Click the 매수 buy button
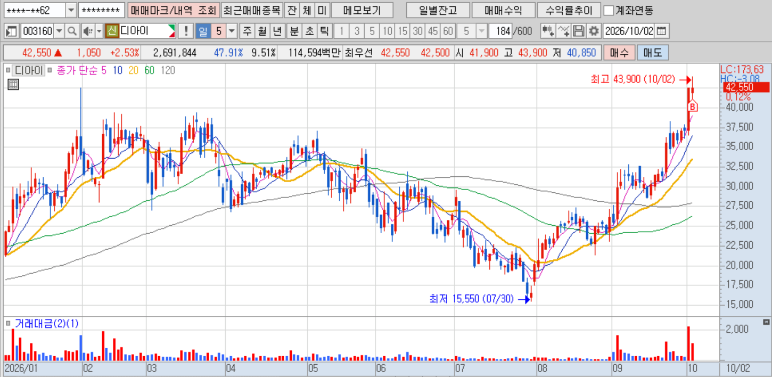 619,53
